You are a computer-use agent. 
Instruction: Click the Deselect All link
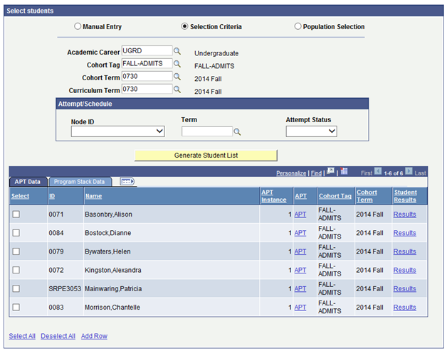pyautogui.click(x=58, y=336)
